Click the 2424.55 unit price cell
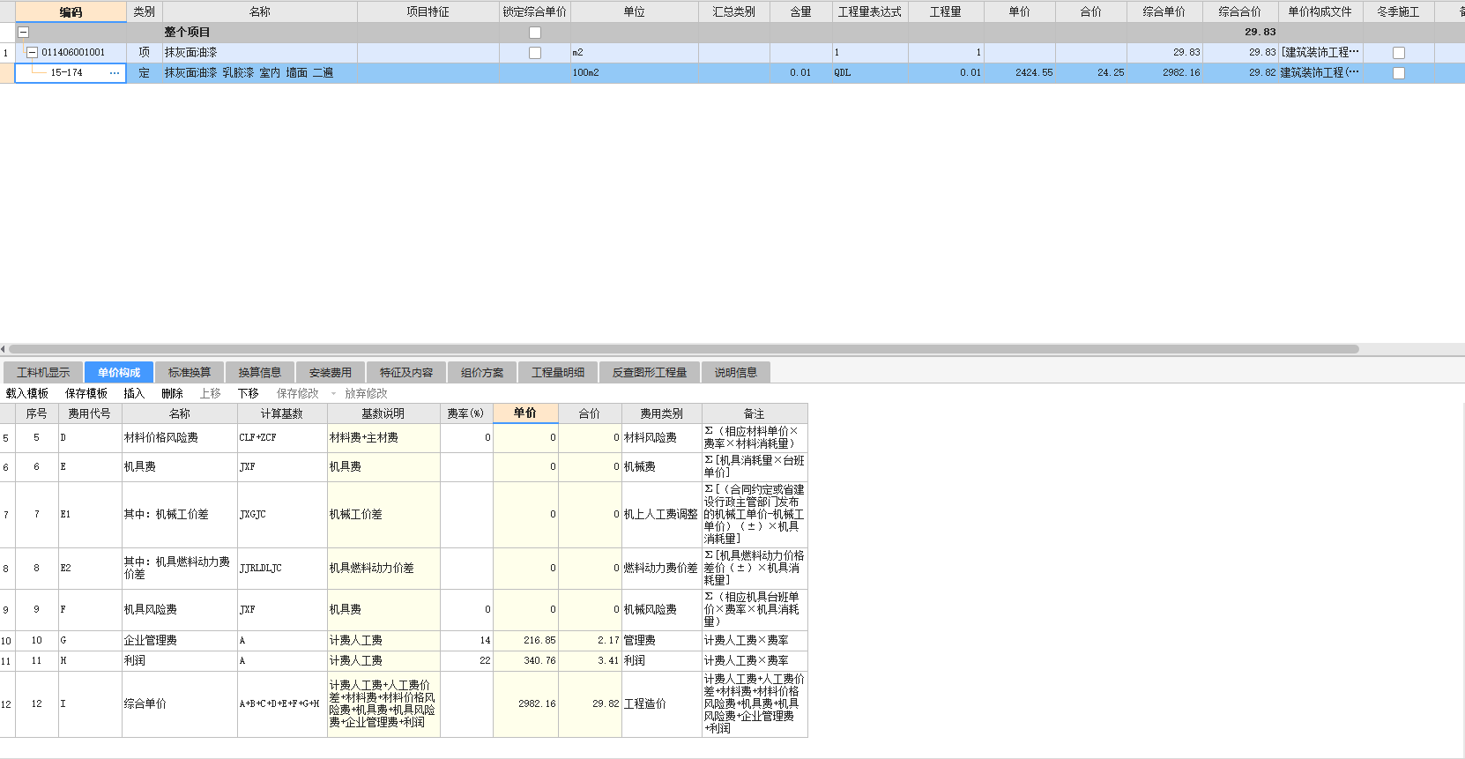 (x=1019, y=73)
